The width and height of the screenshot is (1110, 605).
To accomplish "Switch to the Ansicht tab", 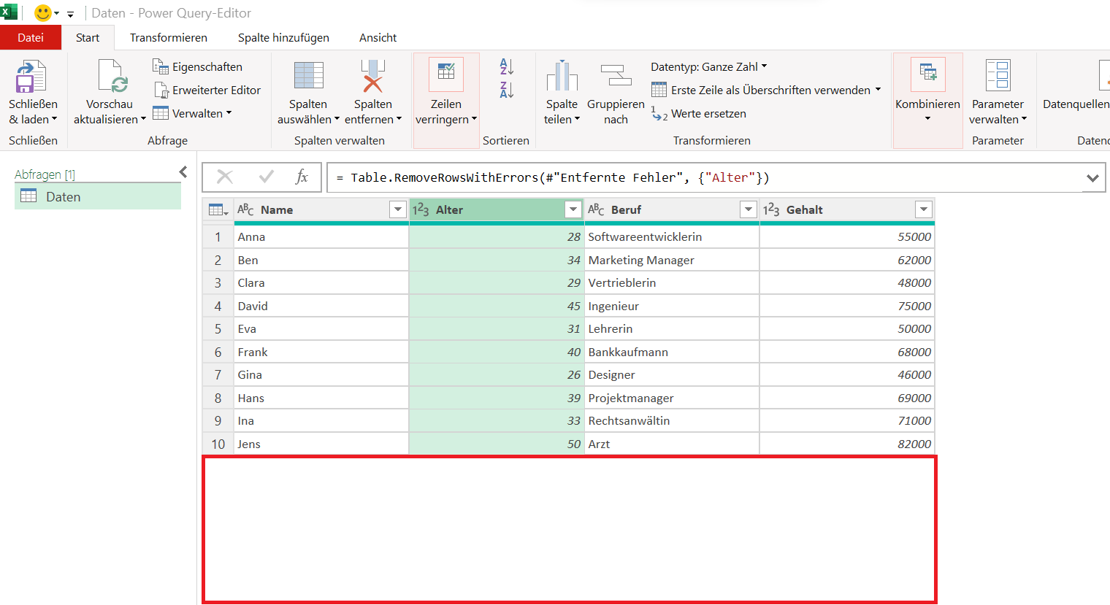I will (378, 37).
